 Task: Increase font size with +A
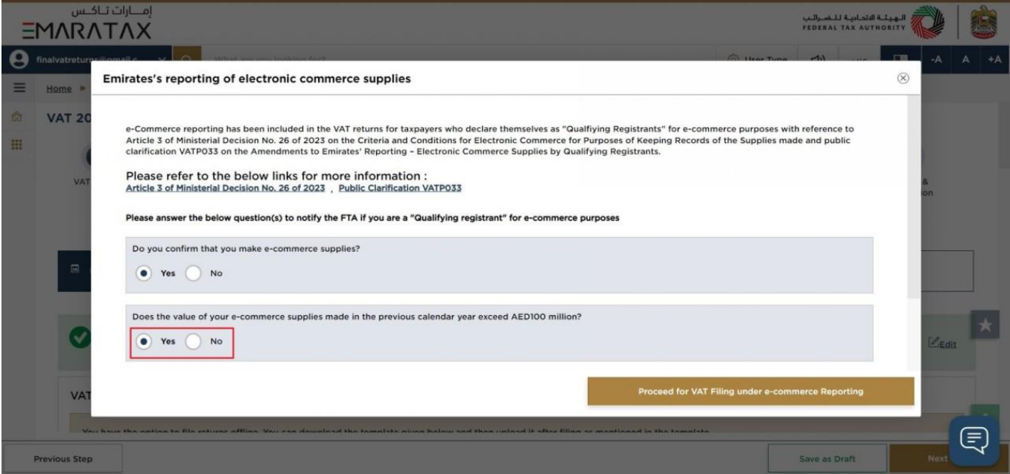[x=996, y=61]
